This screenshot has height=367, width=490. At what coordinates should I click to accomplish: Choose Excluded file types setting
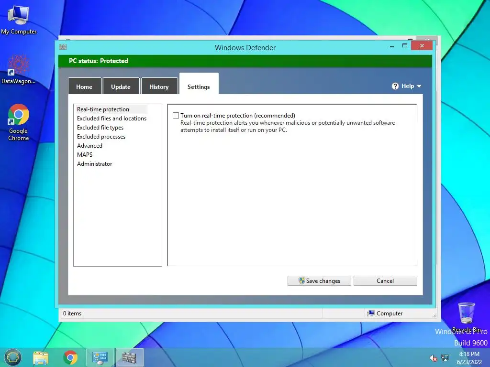click(100, 127)
